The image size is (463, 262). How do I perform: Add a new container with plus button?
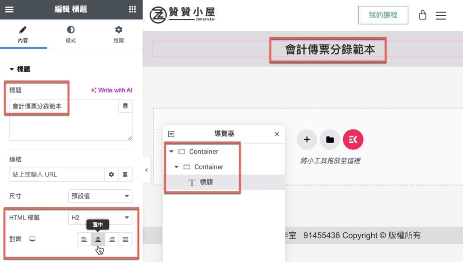coord(307,139)
